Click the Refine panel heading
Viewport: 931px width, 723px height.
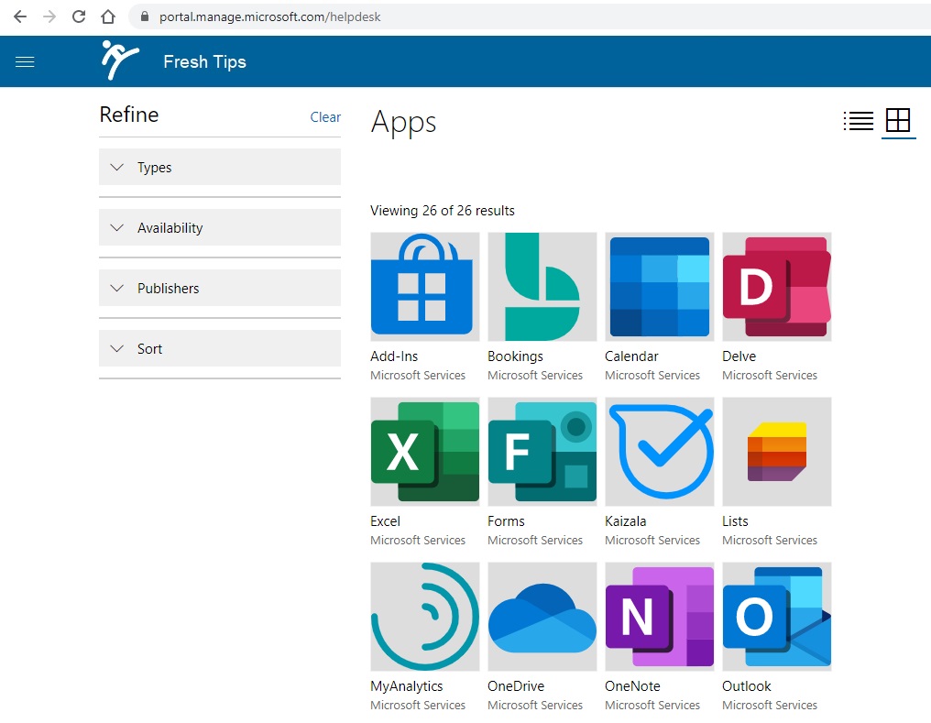[x=129, y=115]
